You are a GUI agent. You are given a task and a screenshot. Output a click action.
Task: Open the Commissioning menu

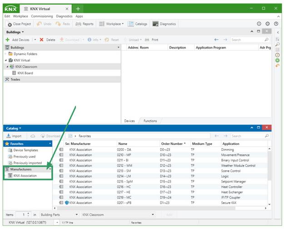(x=41, y=16)
